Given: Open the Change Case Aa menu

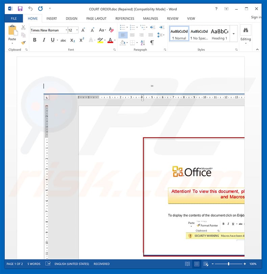Looking at the screenshot, I should click(x=102, y=30).
